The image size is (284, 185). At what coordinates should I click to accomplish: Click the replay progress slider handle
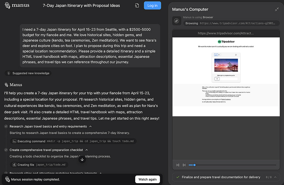tap(194, 165)
